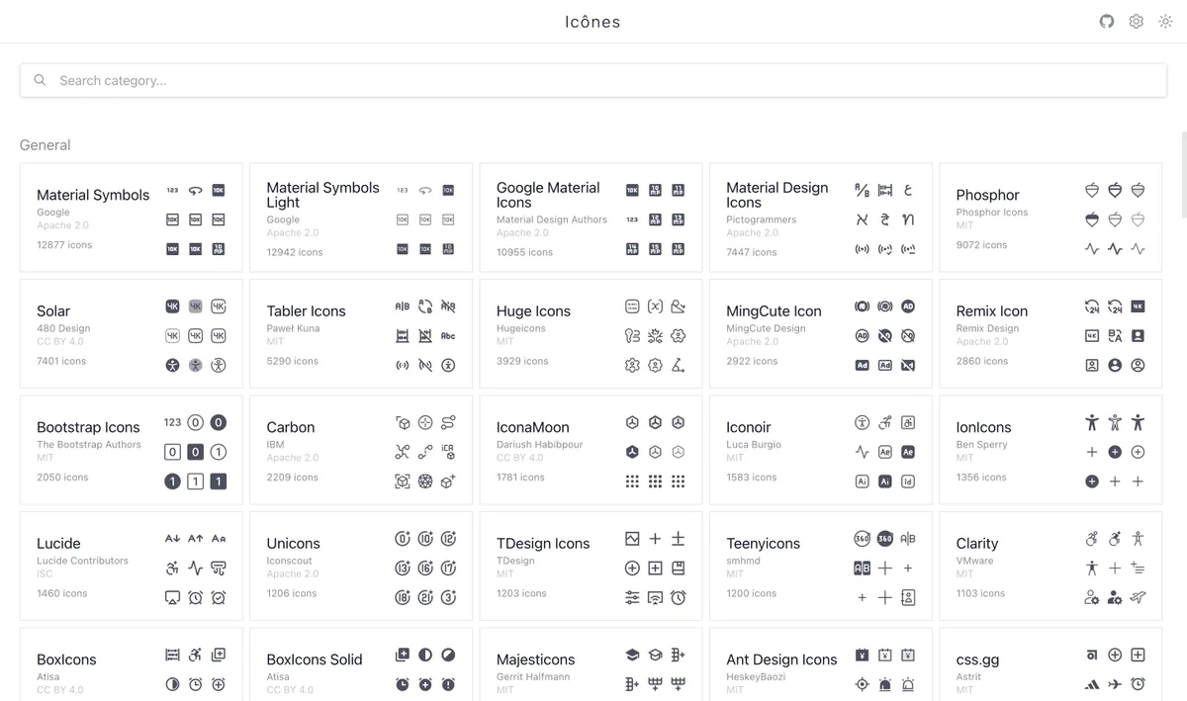The height and width of the screenshot is (701, 1187).
Task: Click the search magnifier icon
Action: pos(40,80)
